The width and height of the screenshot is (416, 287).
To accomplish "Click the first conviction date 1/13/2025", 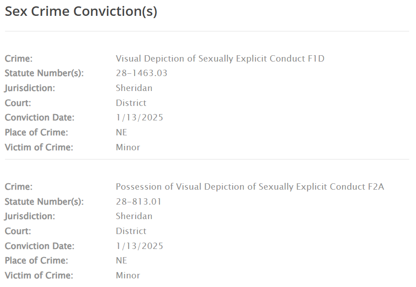I will point(139,117).
